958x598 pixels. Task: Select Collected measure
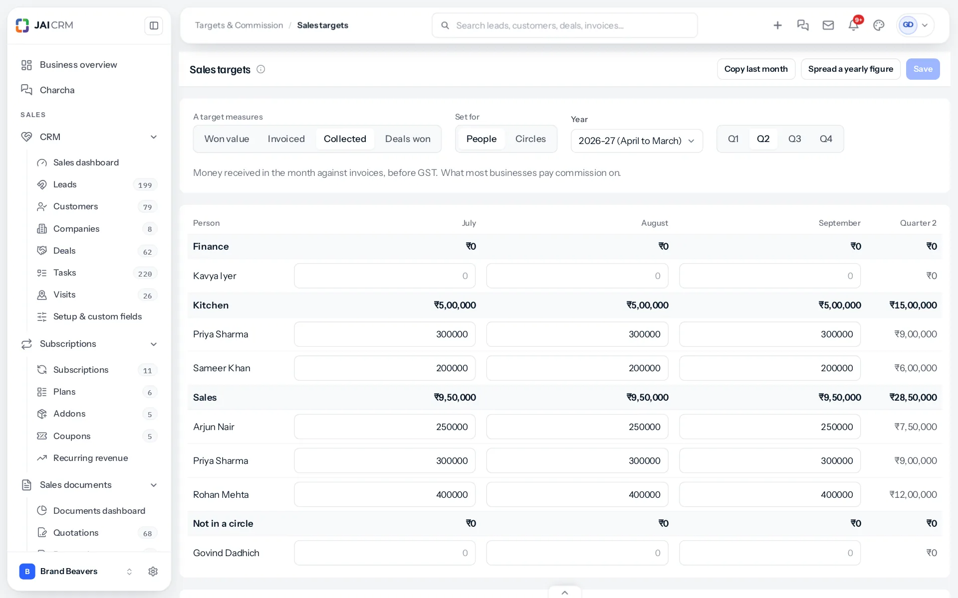pos(345,139)
